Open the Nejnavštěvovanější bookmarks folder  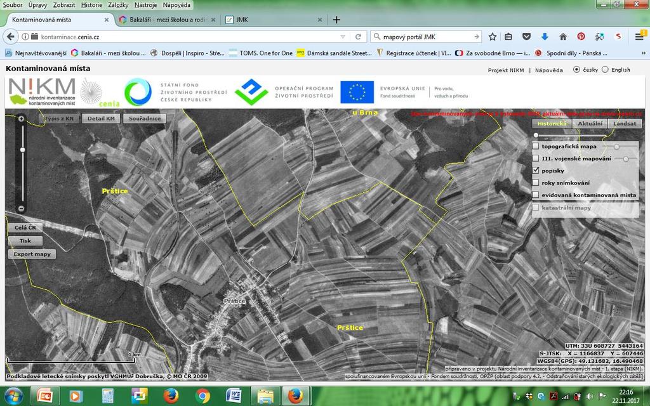tap(36, 53)
